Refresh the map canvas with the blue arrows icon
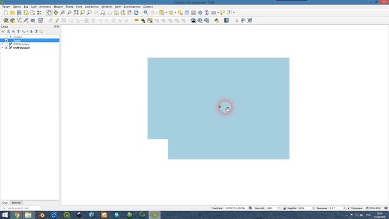 tap(136, 12)
